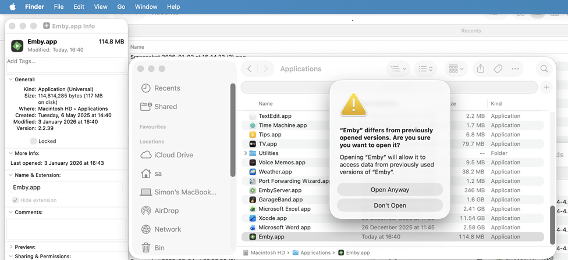
Task: Open the View menu
Action: point(100,6)
